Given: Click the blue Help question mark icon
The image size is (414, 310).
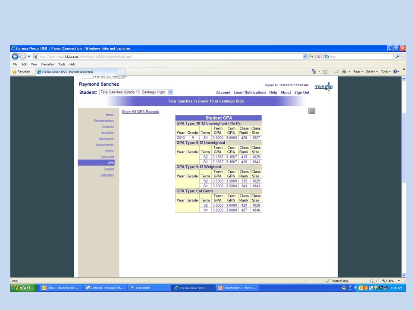Looking at the screenshot, I should pos(395,71).
